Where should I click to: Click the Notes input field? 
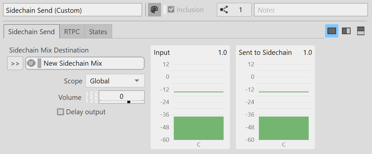click(x=311, y=10)
